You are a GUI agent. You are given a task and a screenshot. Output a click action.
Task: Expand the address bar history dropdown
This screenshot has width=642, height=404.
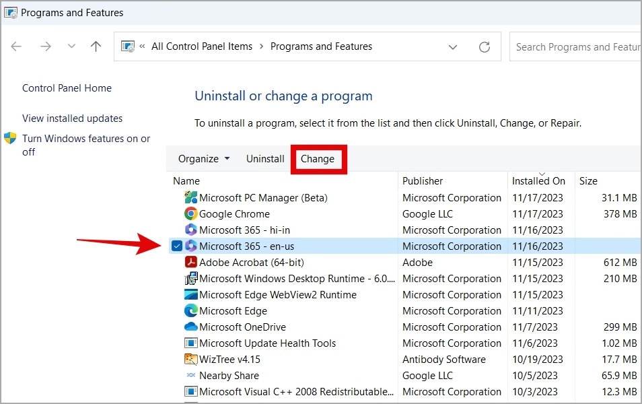453,46
